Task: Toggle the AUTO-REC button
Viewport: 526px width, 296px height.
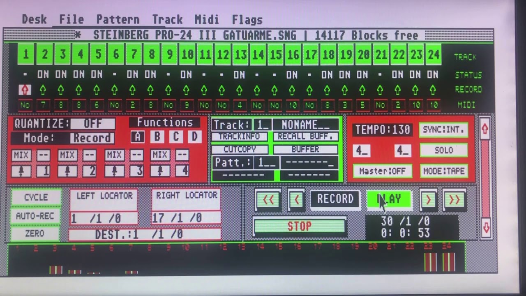Action: click(x=35, y=216)
